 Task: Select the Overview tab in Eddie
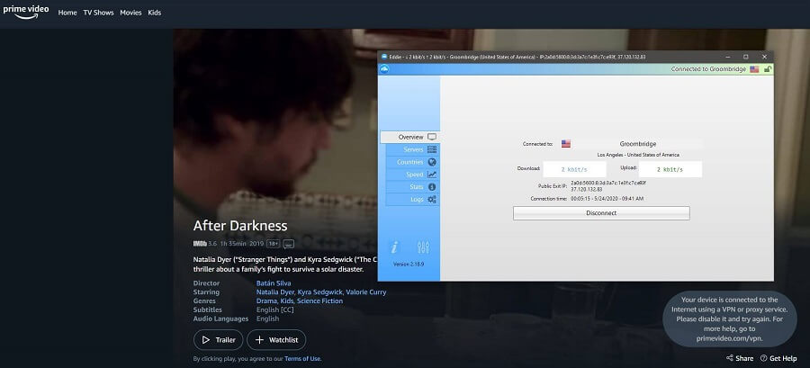point(410,138)
